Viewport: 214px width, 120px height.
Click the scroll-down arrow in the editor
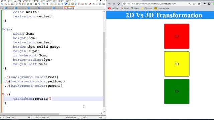pyautogui.click(x=104, y=111)
